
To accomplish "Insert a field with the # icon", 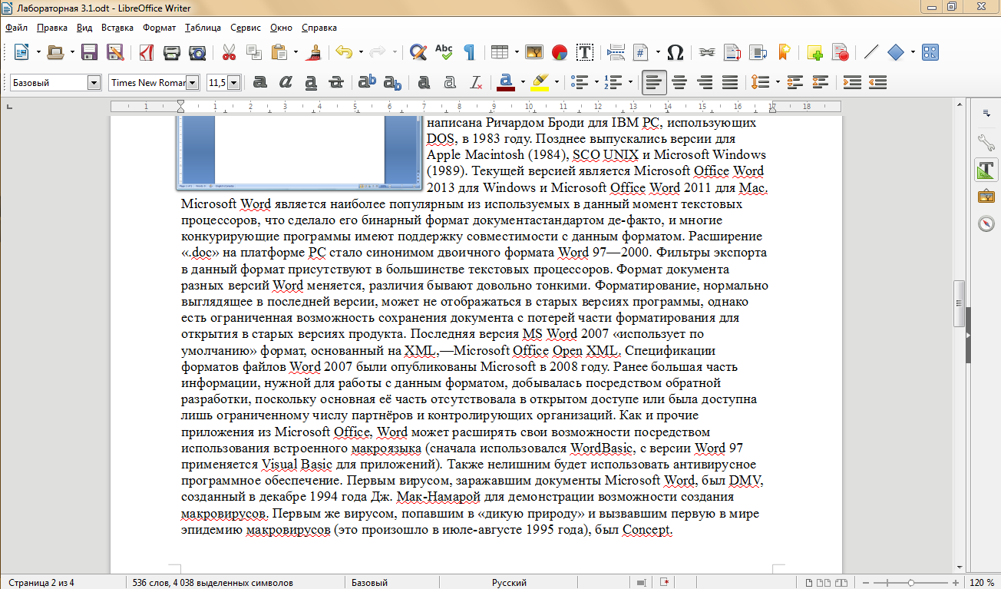I will (x=641, y=52).
